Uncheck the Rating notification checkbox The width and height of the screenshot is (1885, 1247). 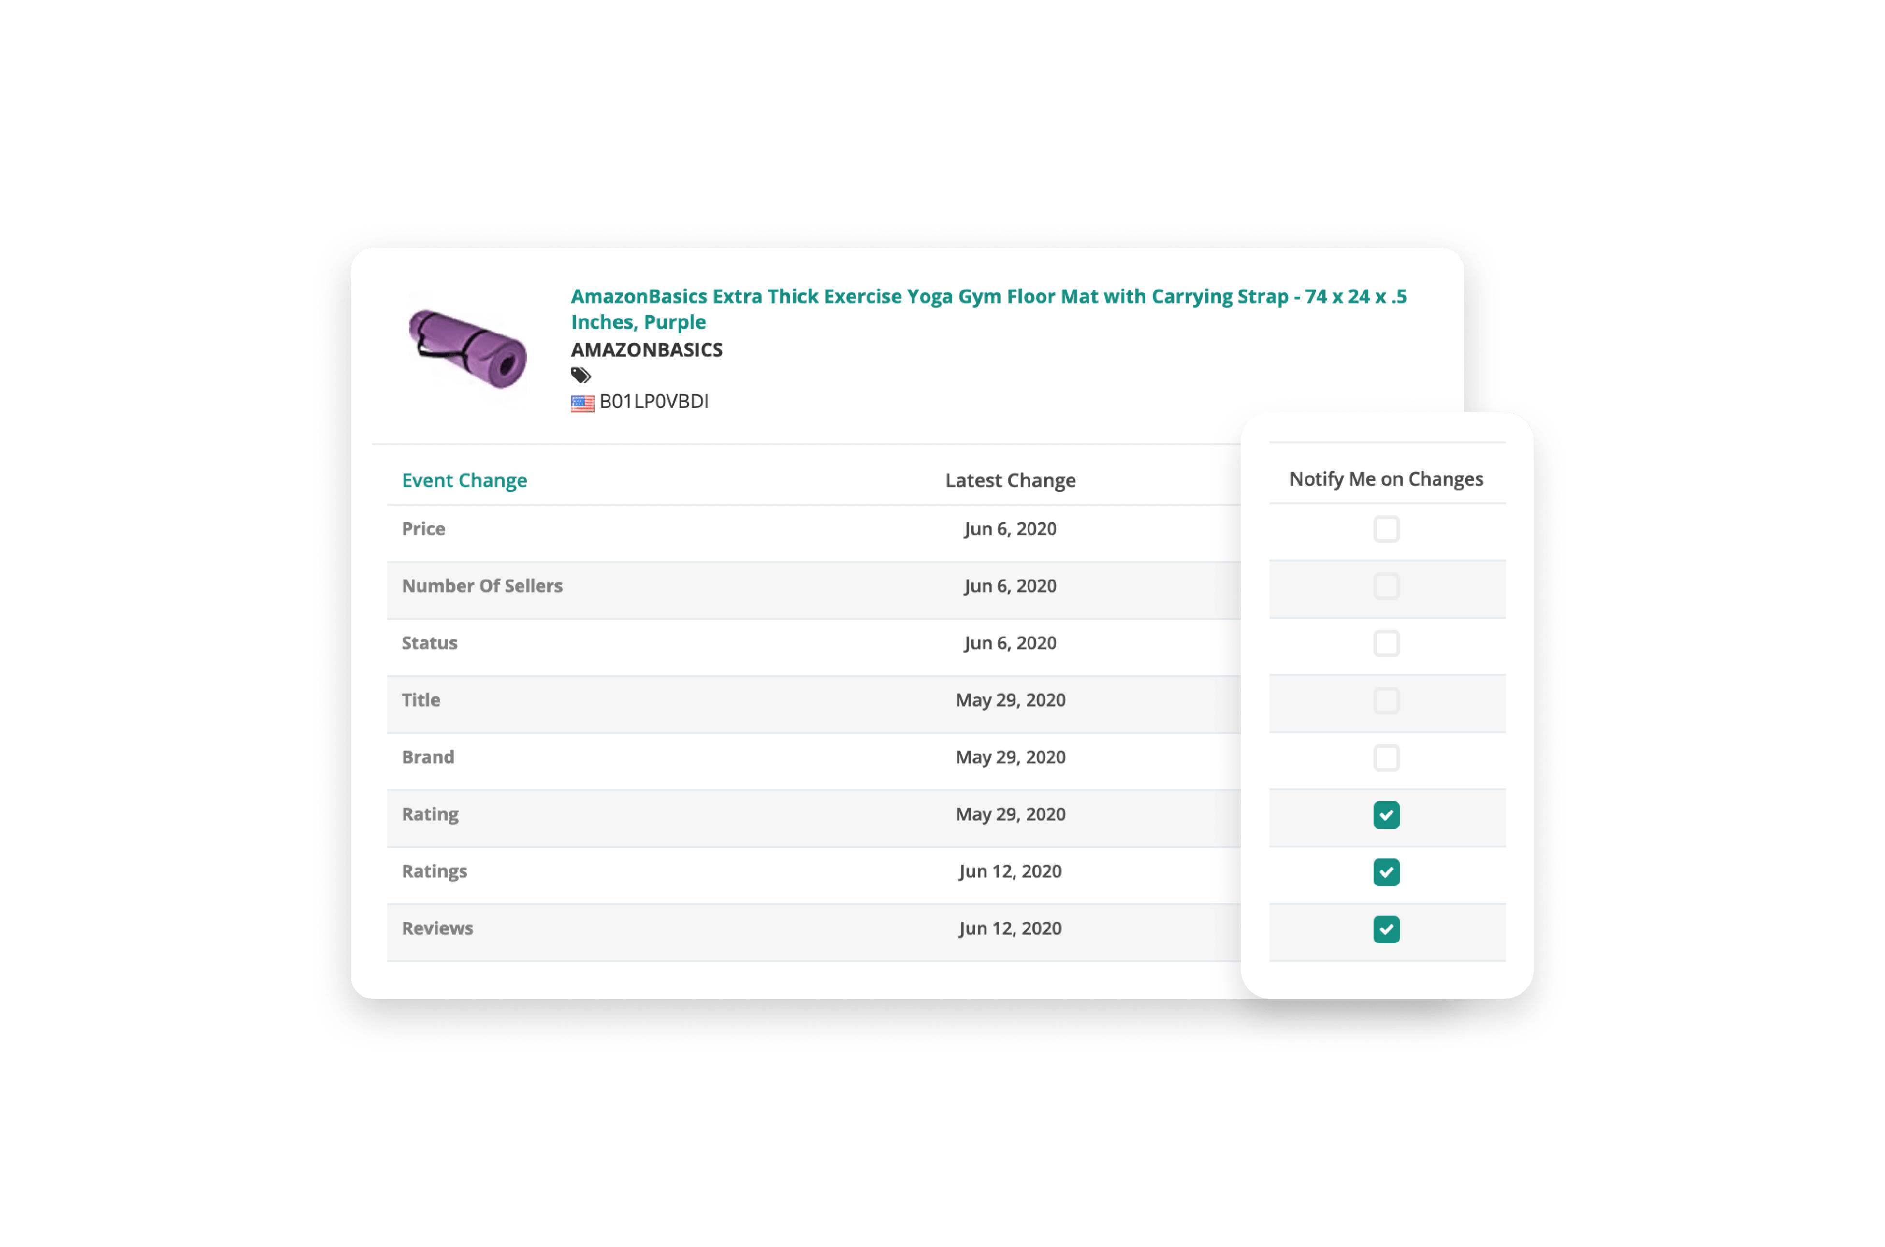pos(1386,815)
